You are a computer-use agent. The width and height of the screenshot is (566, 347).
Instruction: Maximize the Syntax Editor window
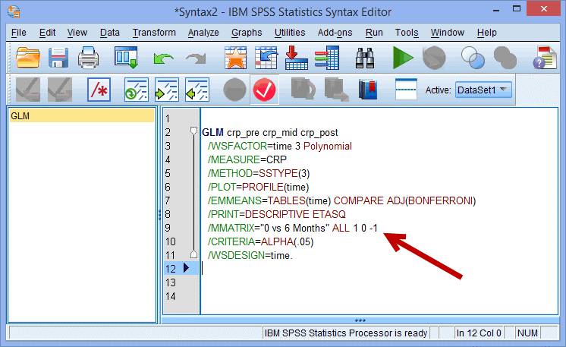[517, 9]
